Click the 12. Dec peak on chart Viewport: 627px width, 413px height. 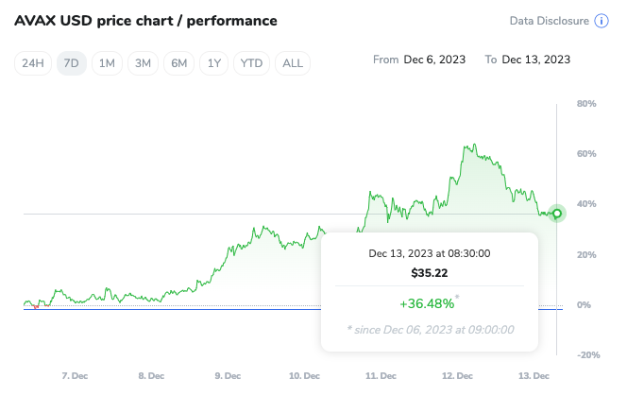[469, 146]
